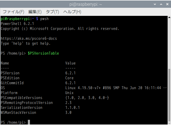Open the ファイル(F) menu
Screen dimensions: 171x125
tap(13, 12)
